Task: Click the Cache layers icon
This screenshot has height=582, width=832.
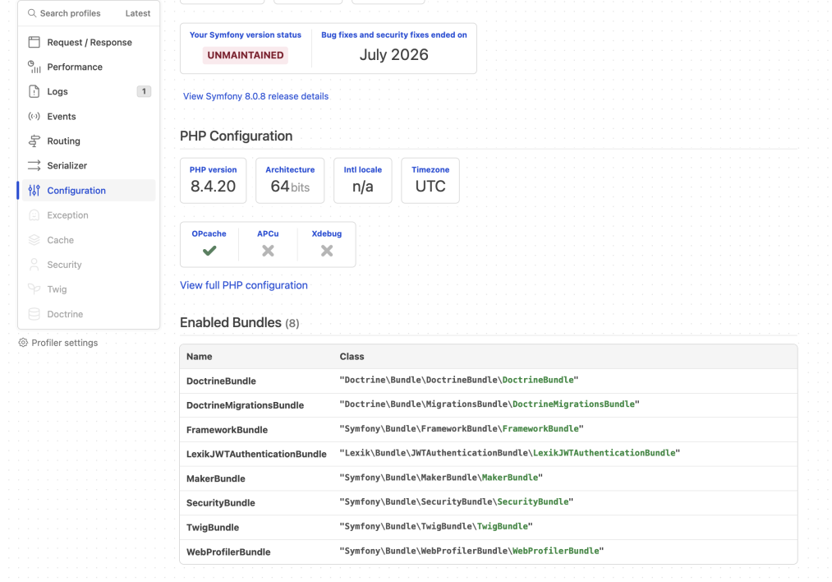Action: point(34,240)
